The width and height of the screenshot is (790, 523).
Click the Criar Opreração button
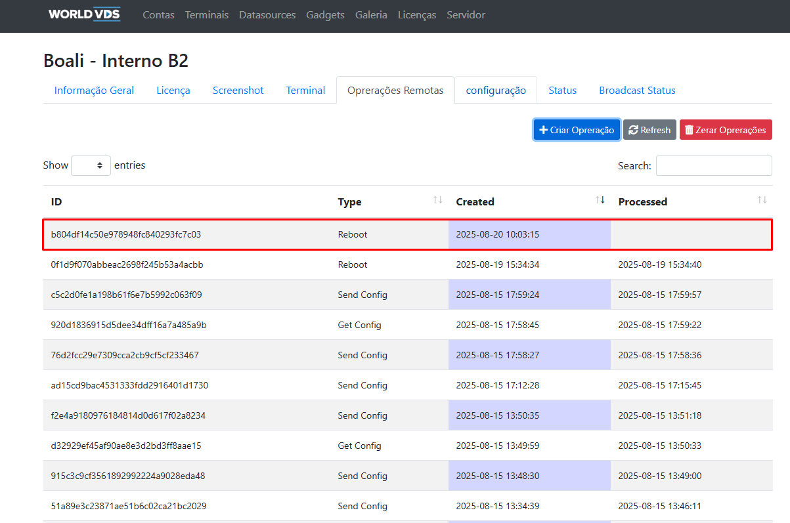click(x=577, y=130)
